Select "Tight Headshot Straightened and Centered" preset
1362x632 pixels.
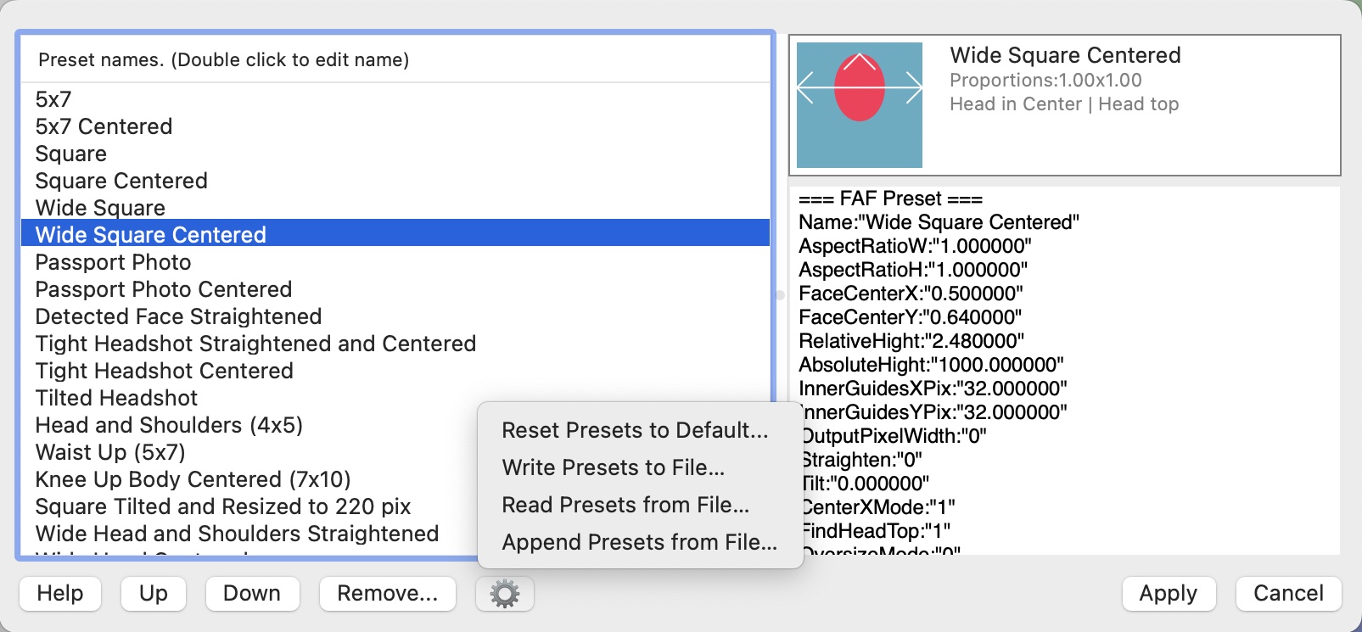pos(255,344)
